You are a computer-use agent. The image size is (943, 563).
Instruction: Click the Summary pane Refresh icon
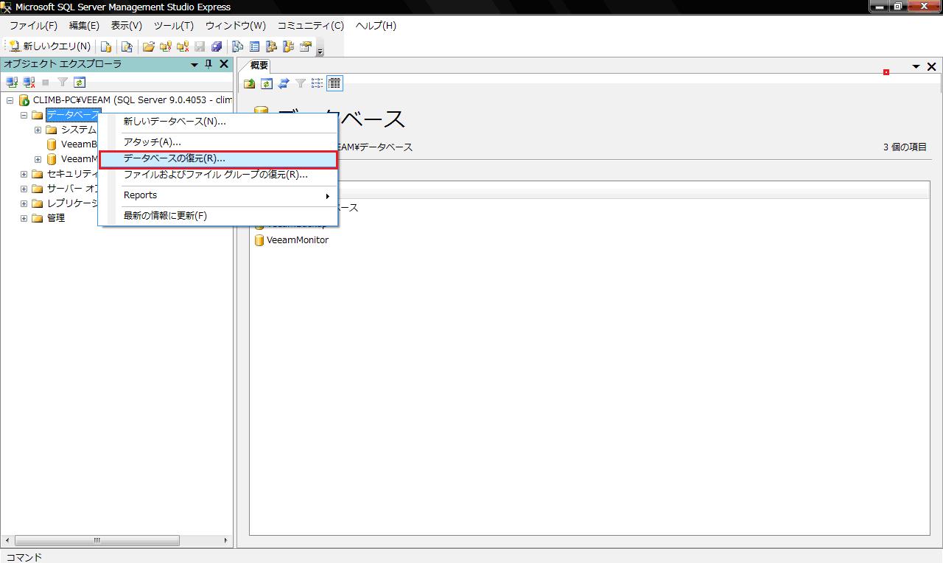267,83
